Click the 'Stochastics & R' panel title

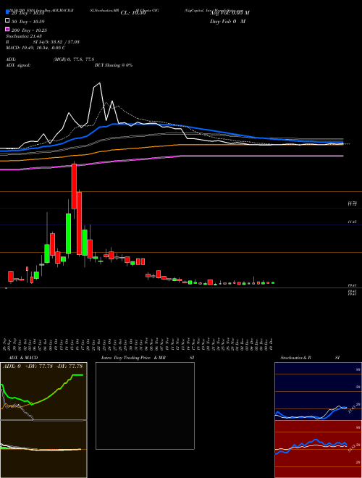(296, 358)
